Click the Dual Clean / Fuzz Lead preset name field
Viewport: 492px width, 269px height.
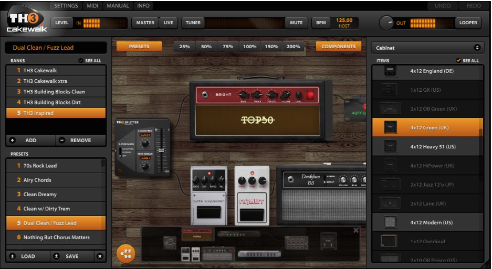pos(56,48)
